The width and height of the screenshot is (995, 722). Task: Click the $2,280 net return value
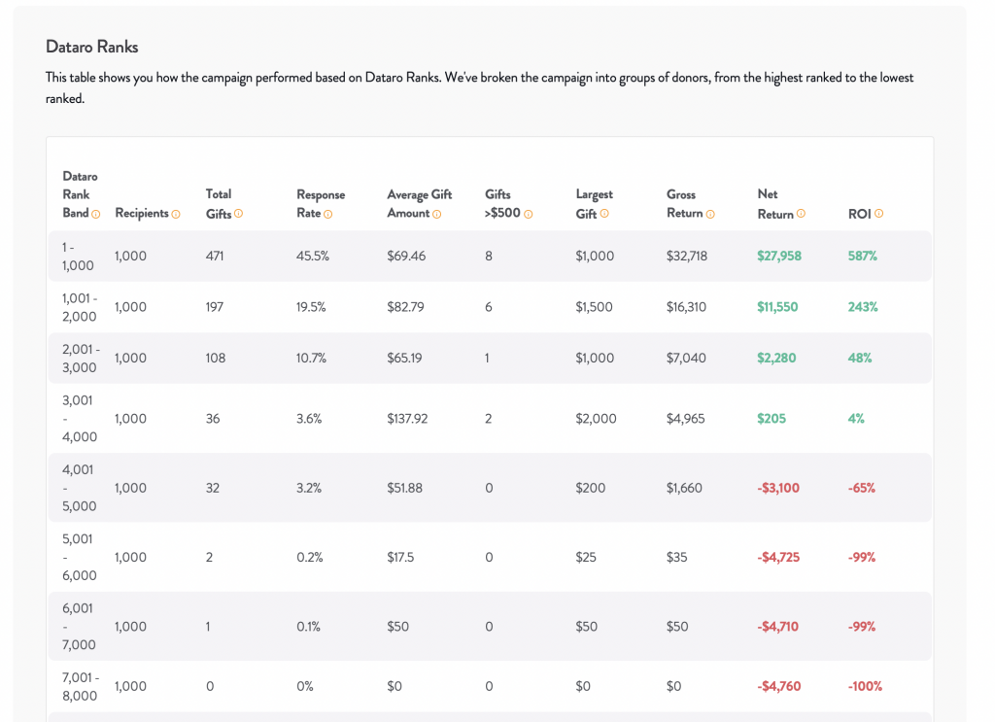click(x=776, y=359)
